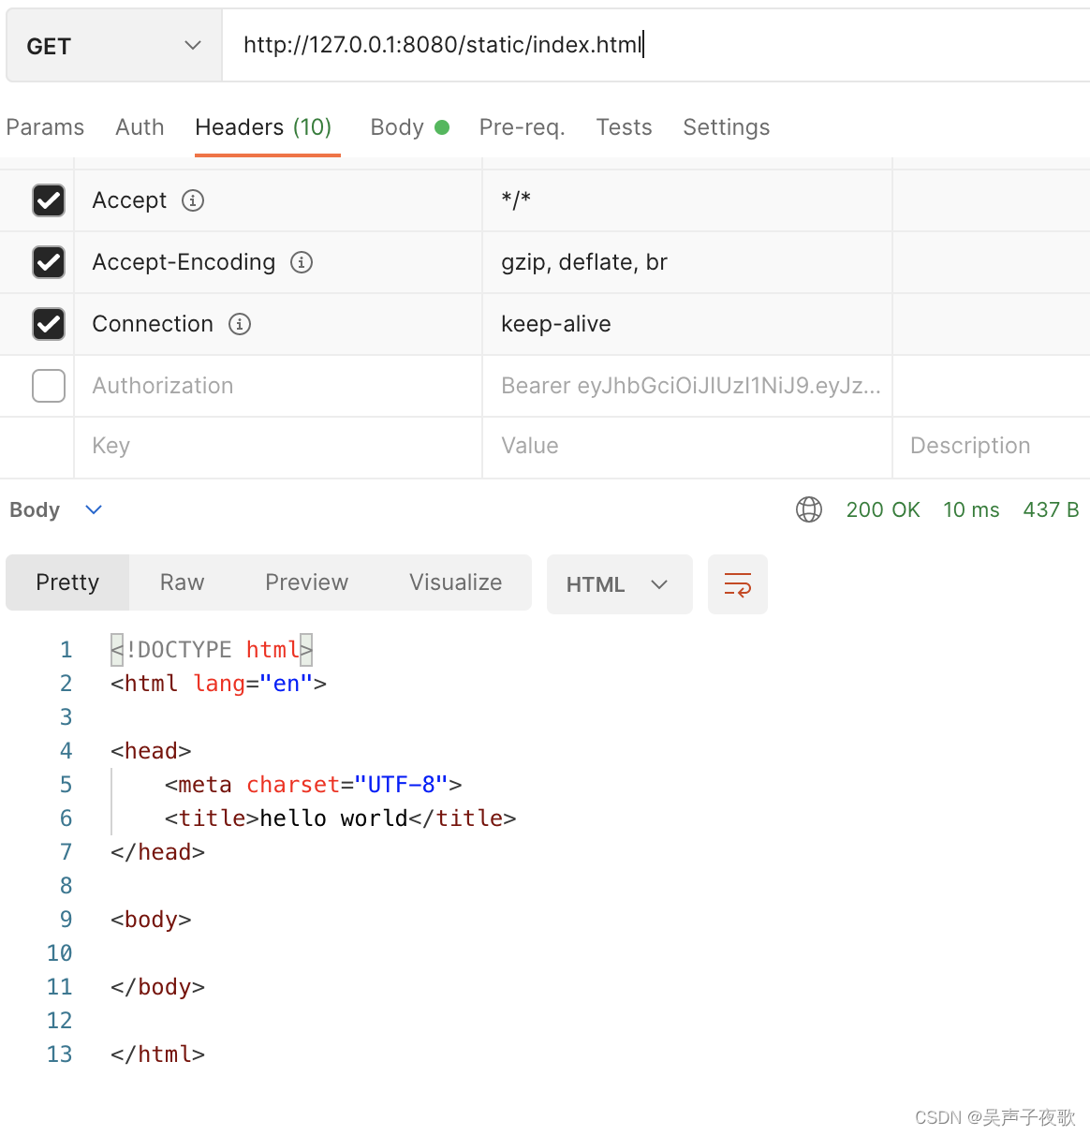Enable the Authorization header checkbox

(x=49, y=386)
